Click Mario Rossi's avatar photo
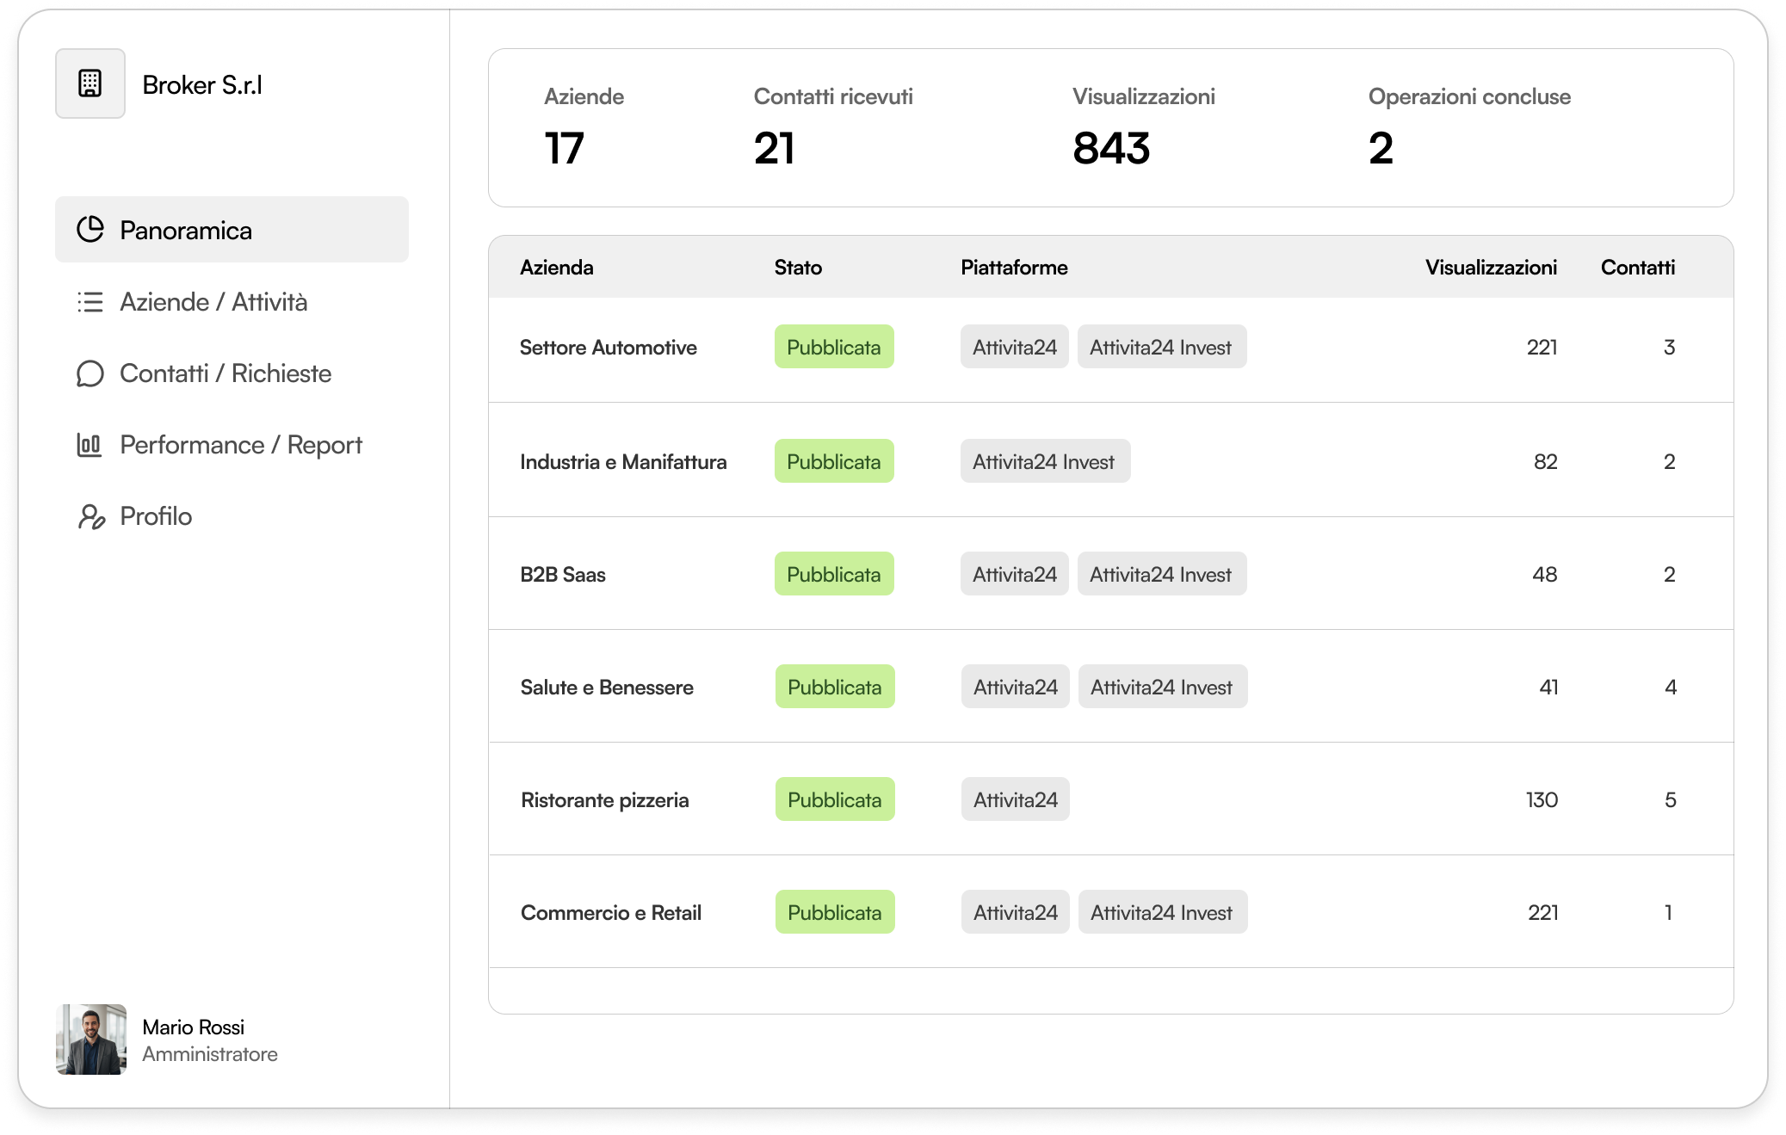 [x=91, y=1039]
